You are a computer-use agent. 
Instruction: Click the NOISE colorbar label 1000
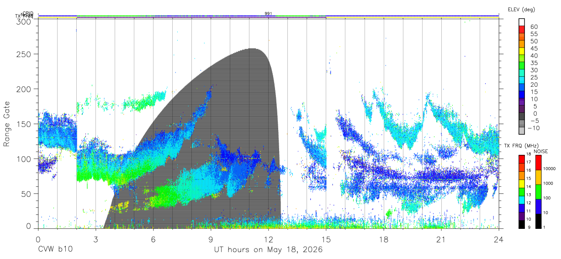pyautogui.click(x=549, y=183)
